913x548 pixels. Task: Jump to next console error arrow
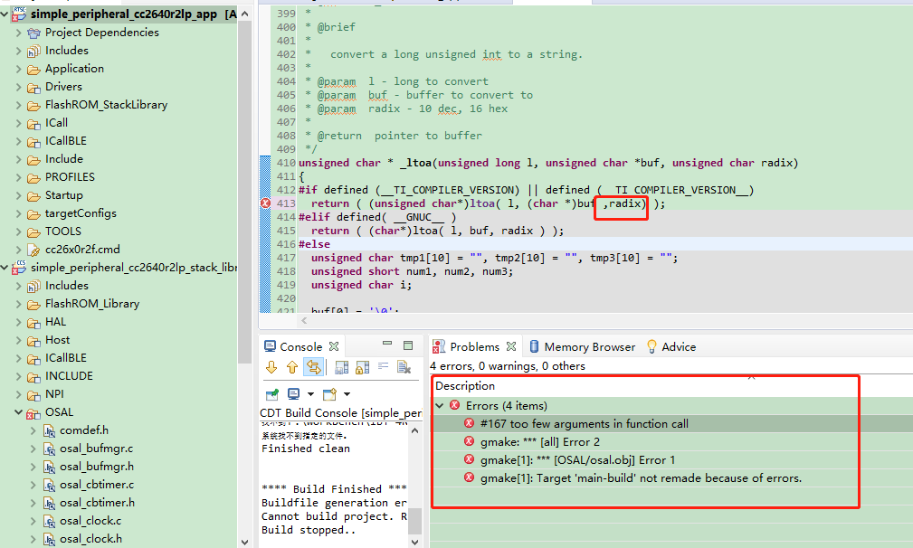271,367
